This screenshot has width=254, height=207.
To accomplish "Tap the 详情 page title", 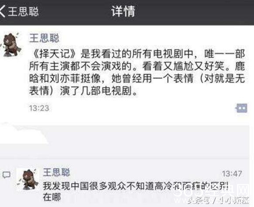I will pos(123,11).
